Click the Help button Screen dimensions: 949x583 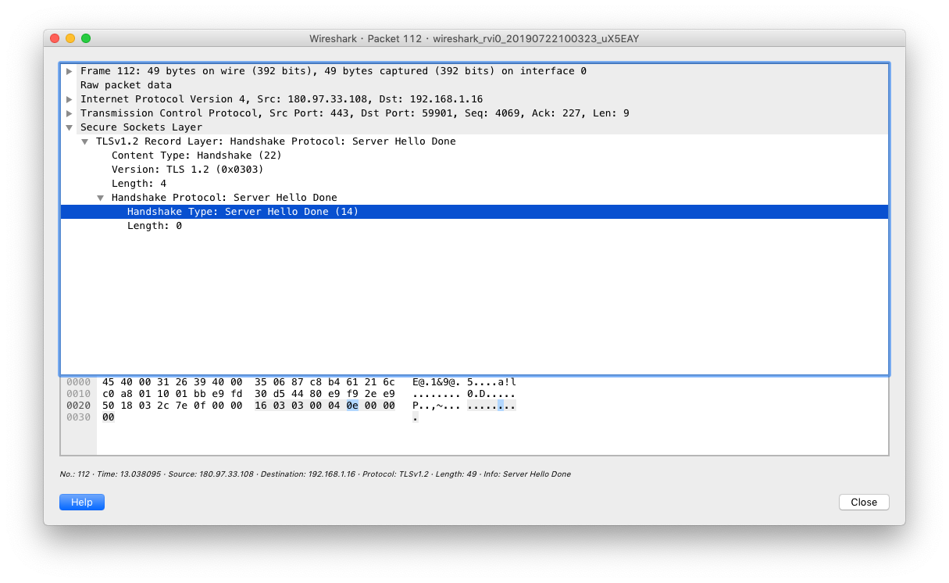click(82, 503)
